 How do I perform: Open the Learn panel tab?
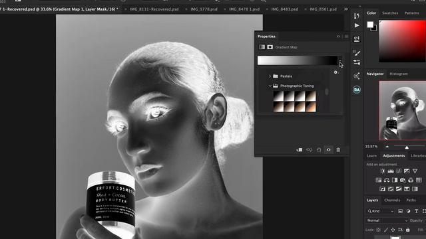pyautogui.click(x=371, y=156)
